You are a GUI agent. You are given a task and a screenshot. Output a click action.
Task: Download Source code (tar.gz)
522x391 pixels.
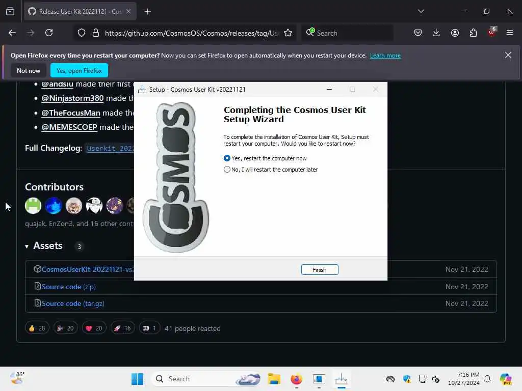point(73,303)
